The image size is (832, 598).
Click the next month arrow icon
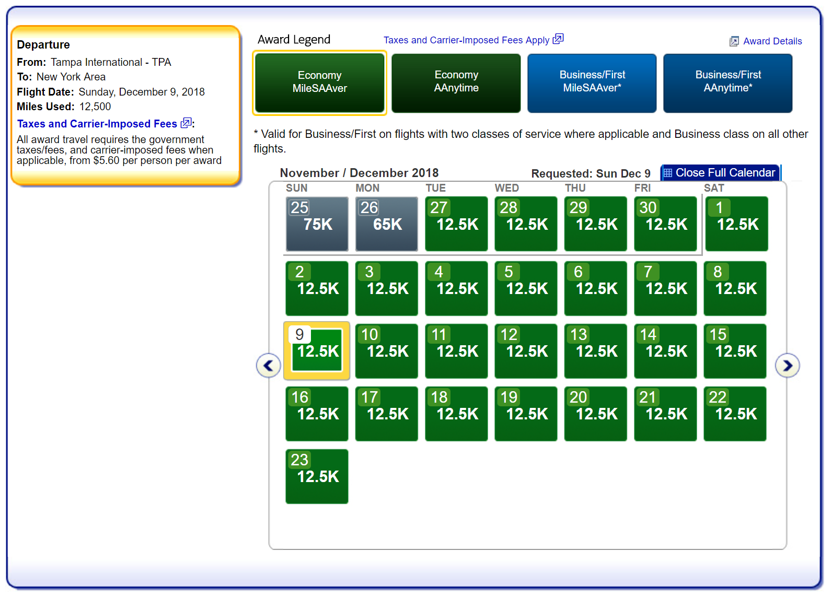click(x=787, y=366)
